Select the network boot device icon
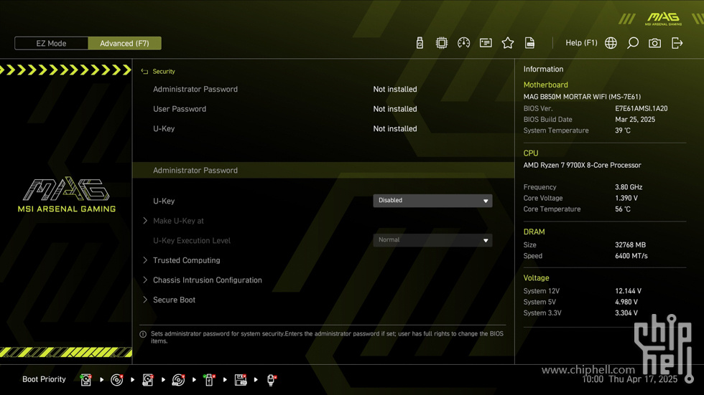 pyautogui.click(x=272, y=380)
